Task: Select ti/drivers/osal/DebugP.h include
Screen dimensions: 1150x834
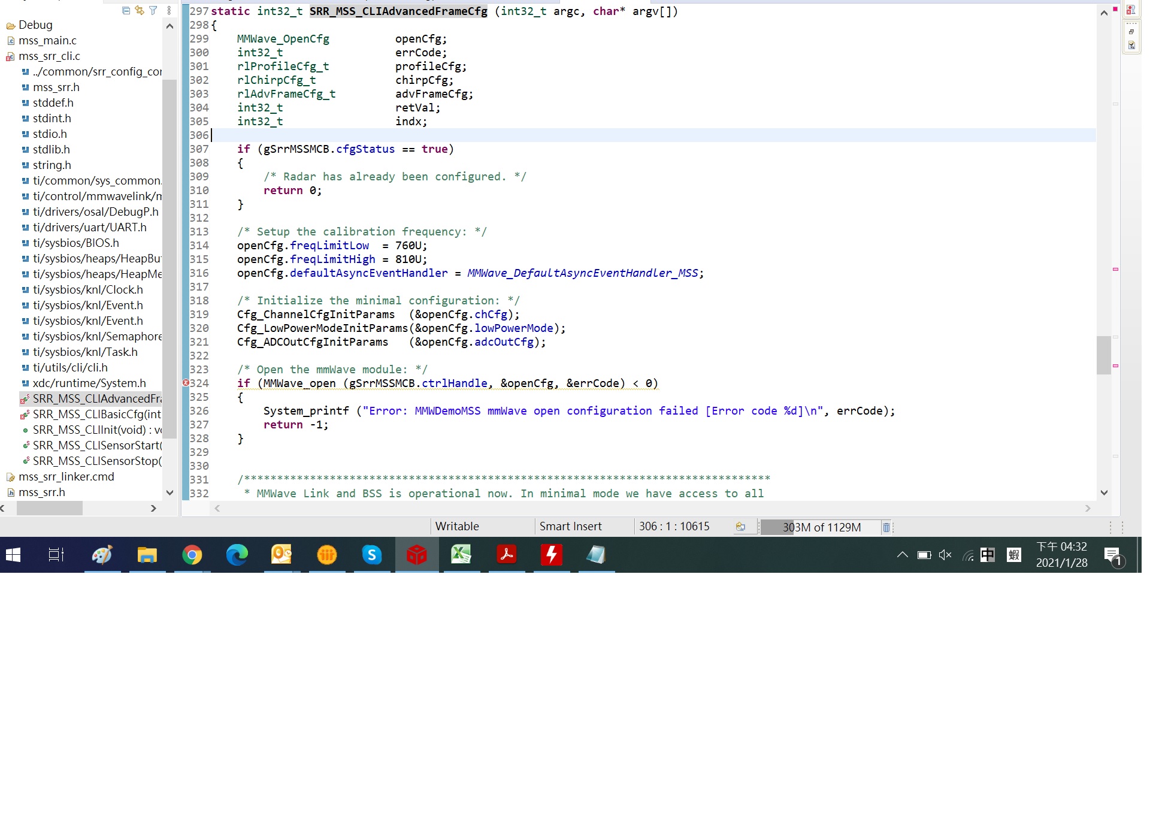Action: coord(90,212)
